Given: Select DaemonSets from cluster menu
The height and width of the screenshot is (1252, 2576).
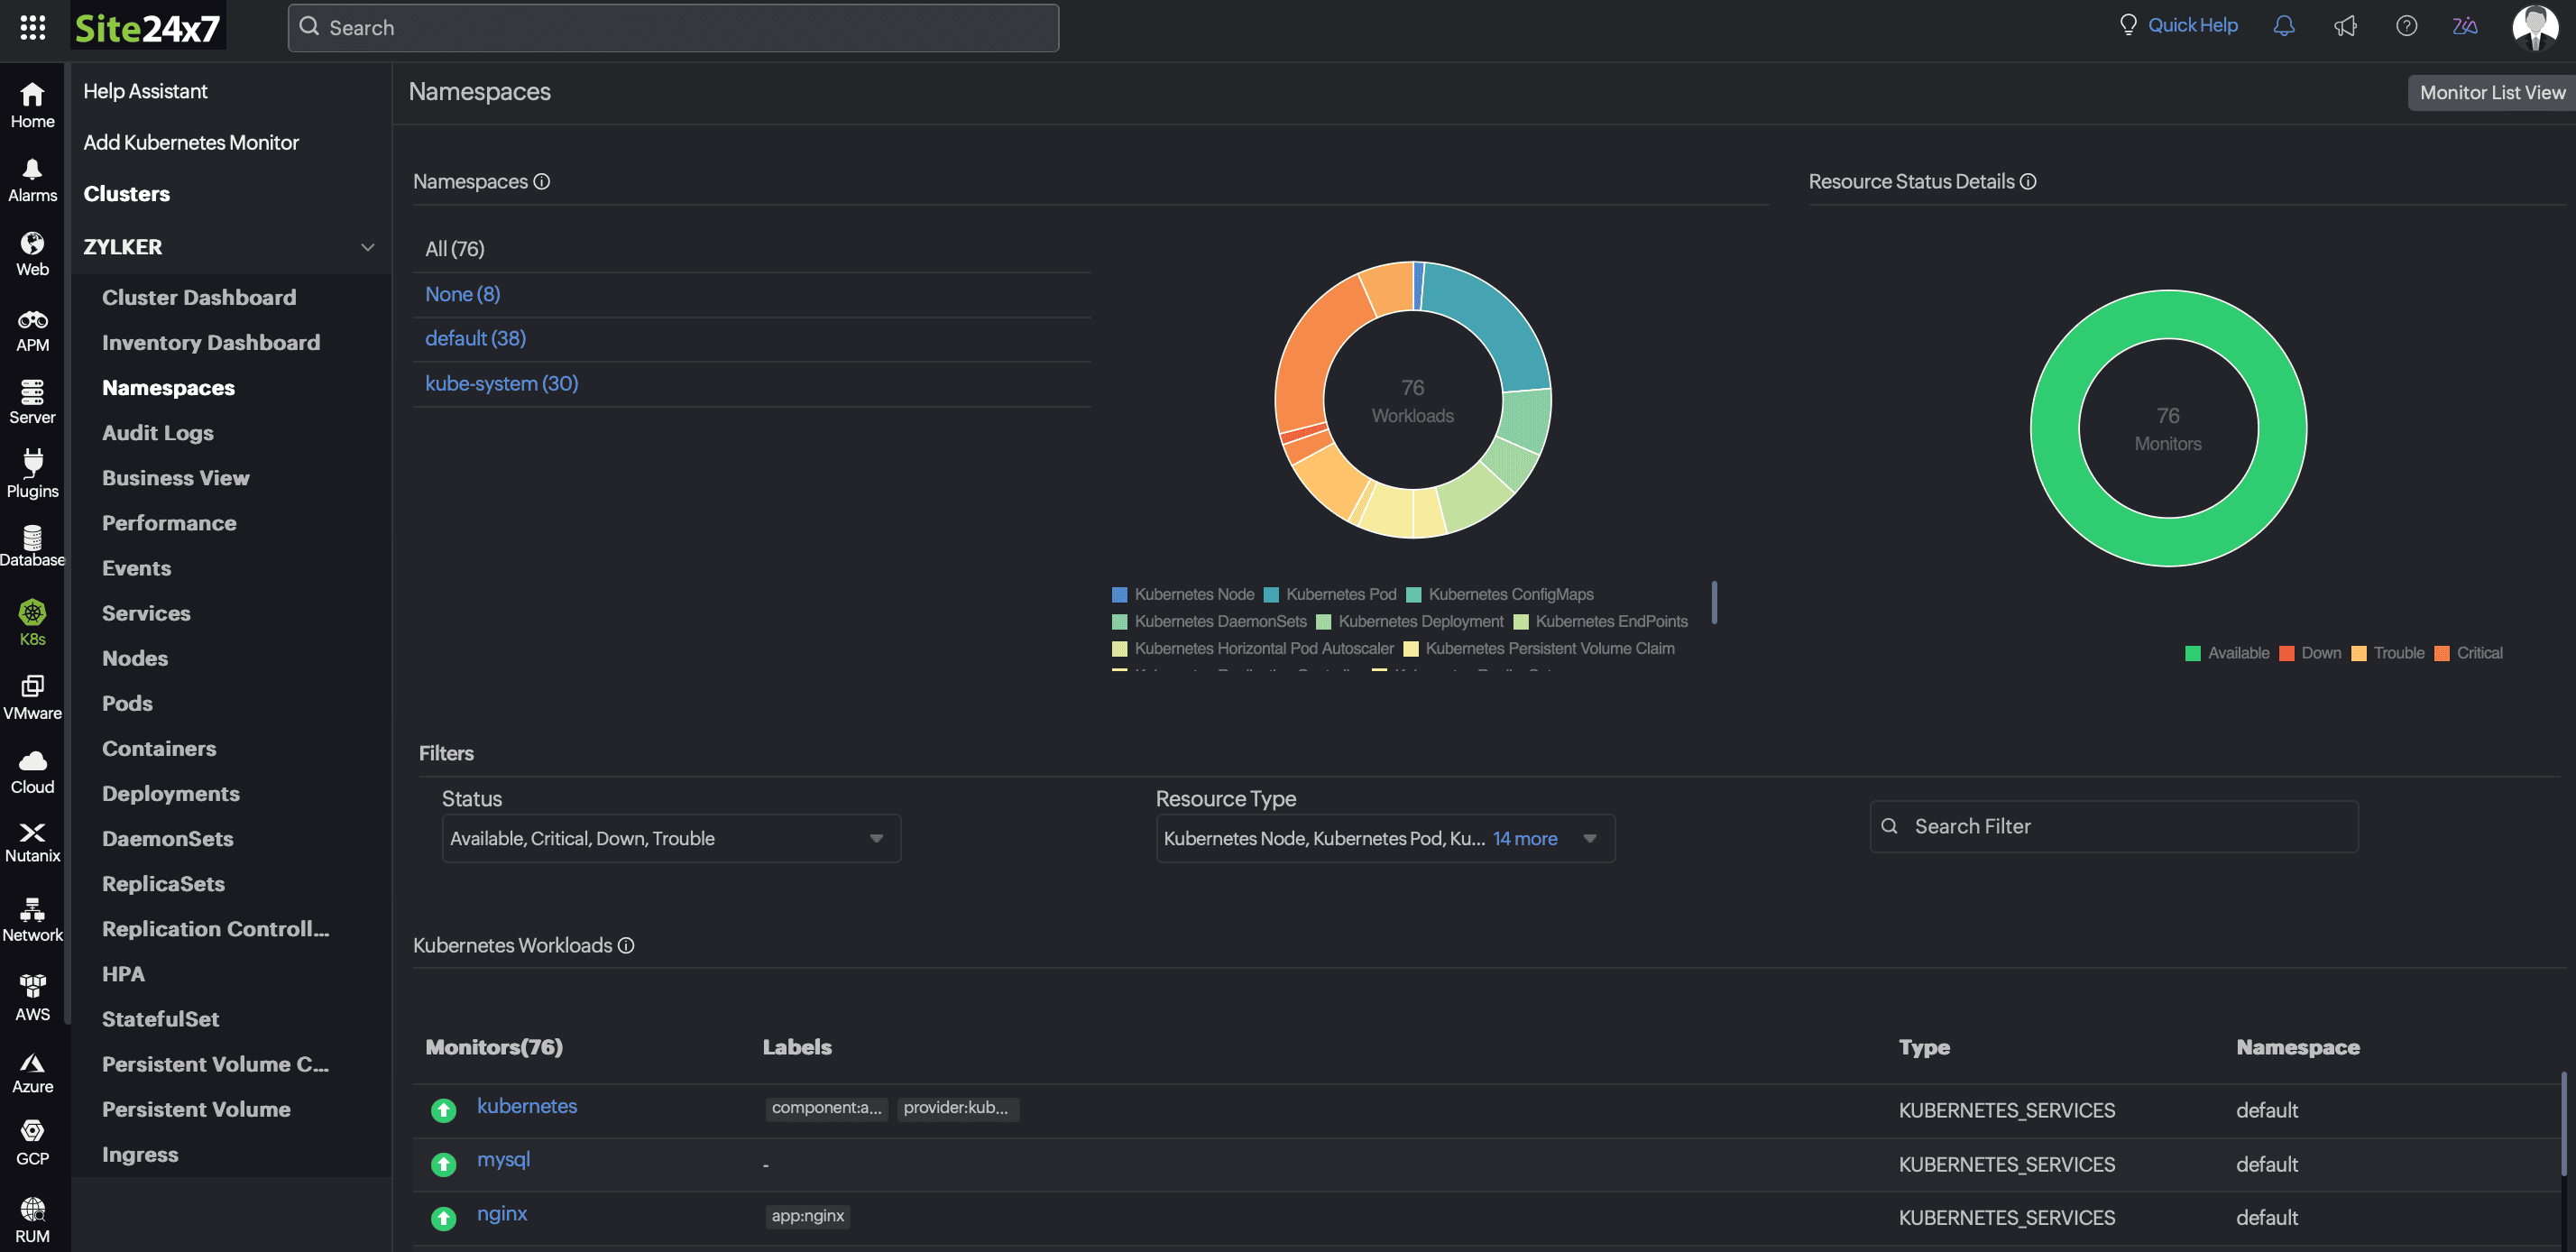Looking at the screenshot, I should 167,839.
